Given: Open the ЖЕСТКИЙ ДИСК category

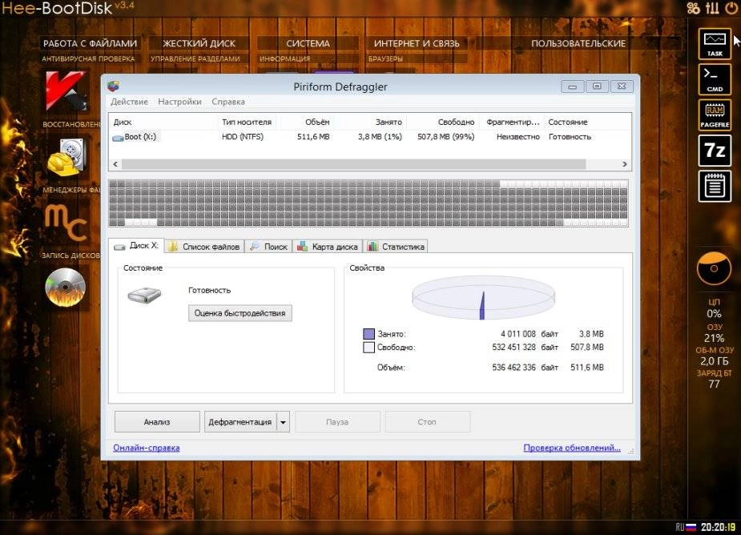Looking at the screenshot, I should click(x=199, y=43).
